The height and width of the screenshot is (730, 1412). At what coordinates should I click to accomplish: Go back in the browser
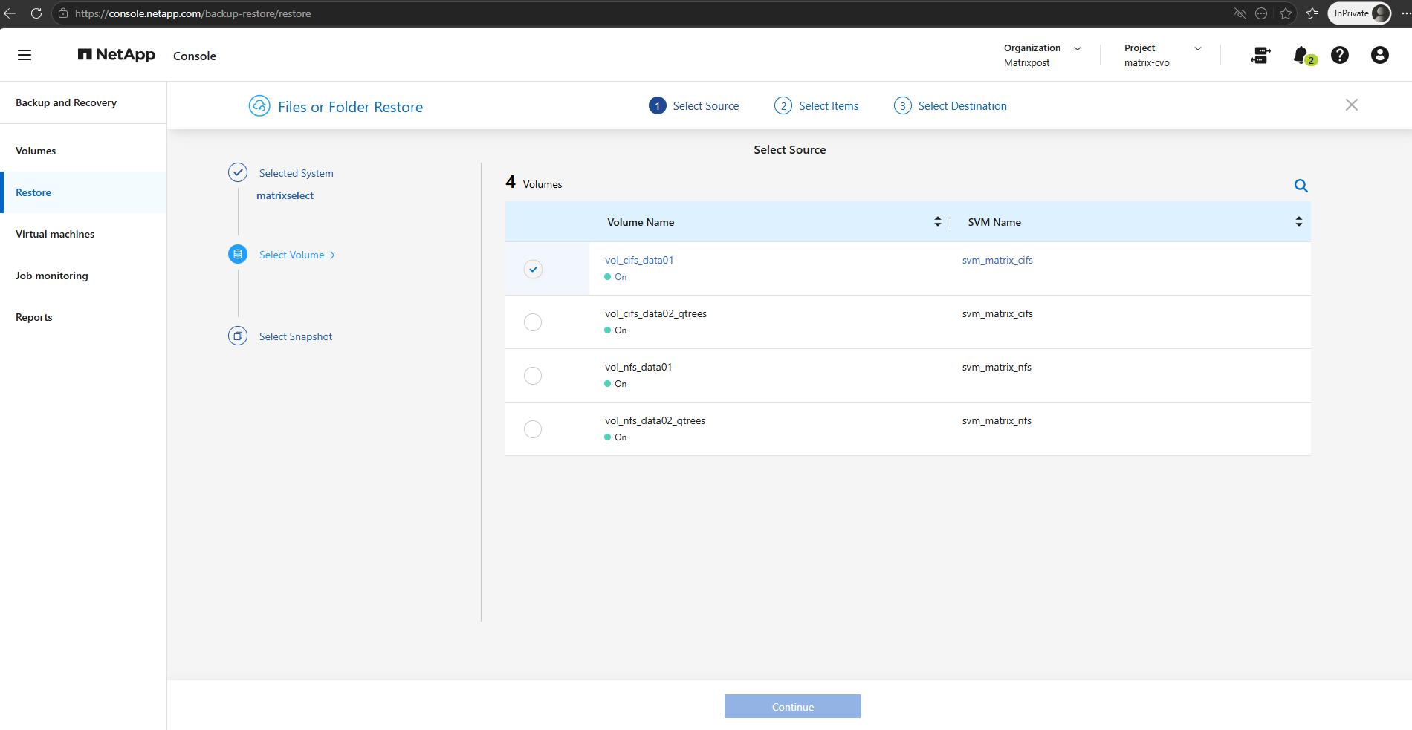tap(10, 13)
